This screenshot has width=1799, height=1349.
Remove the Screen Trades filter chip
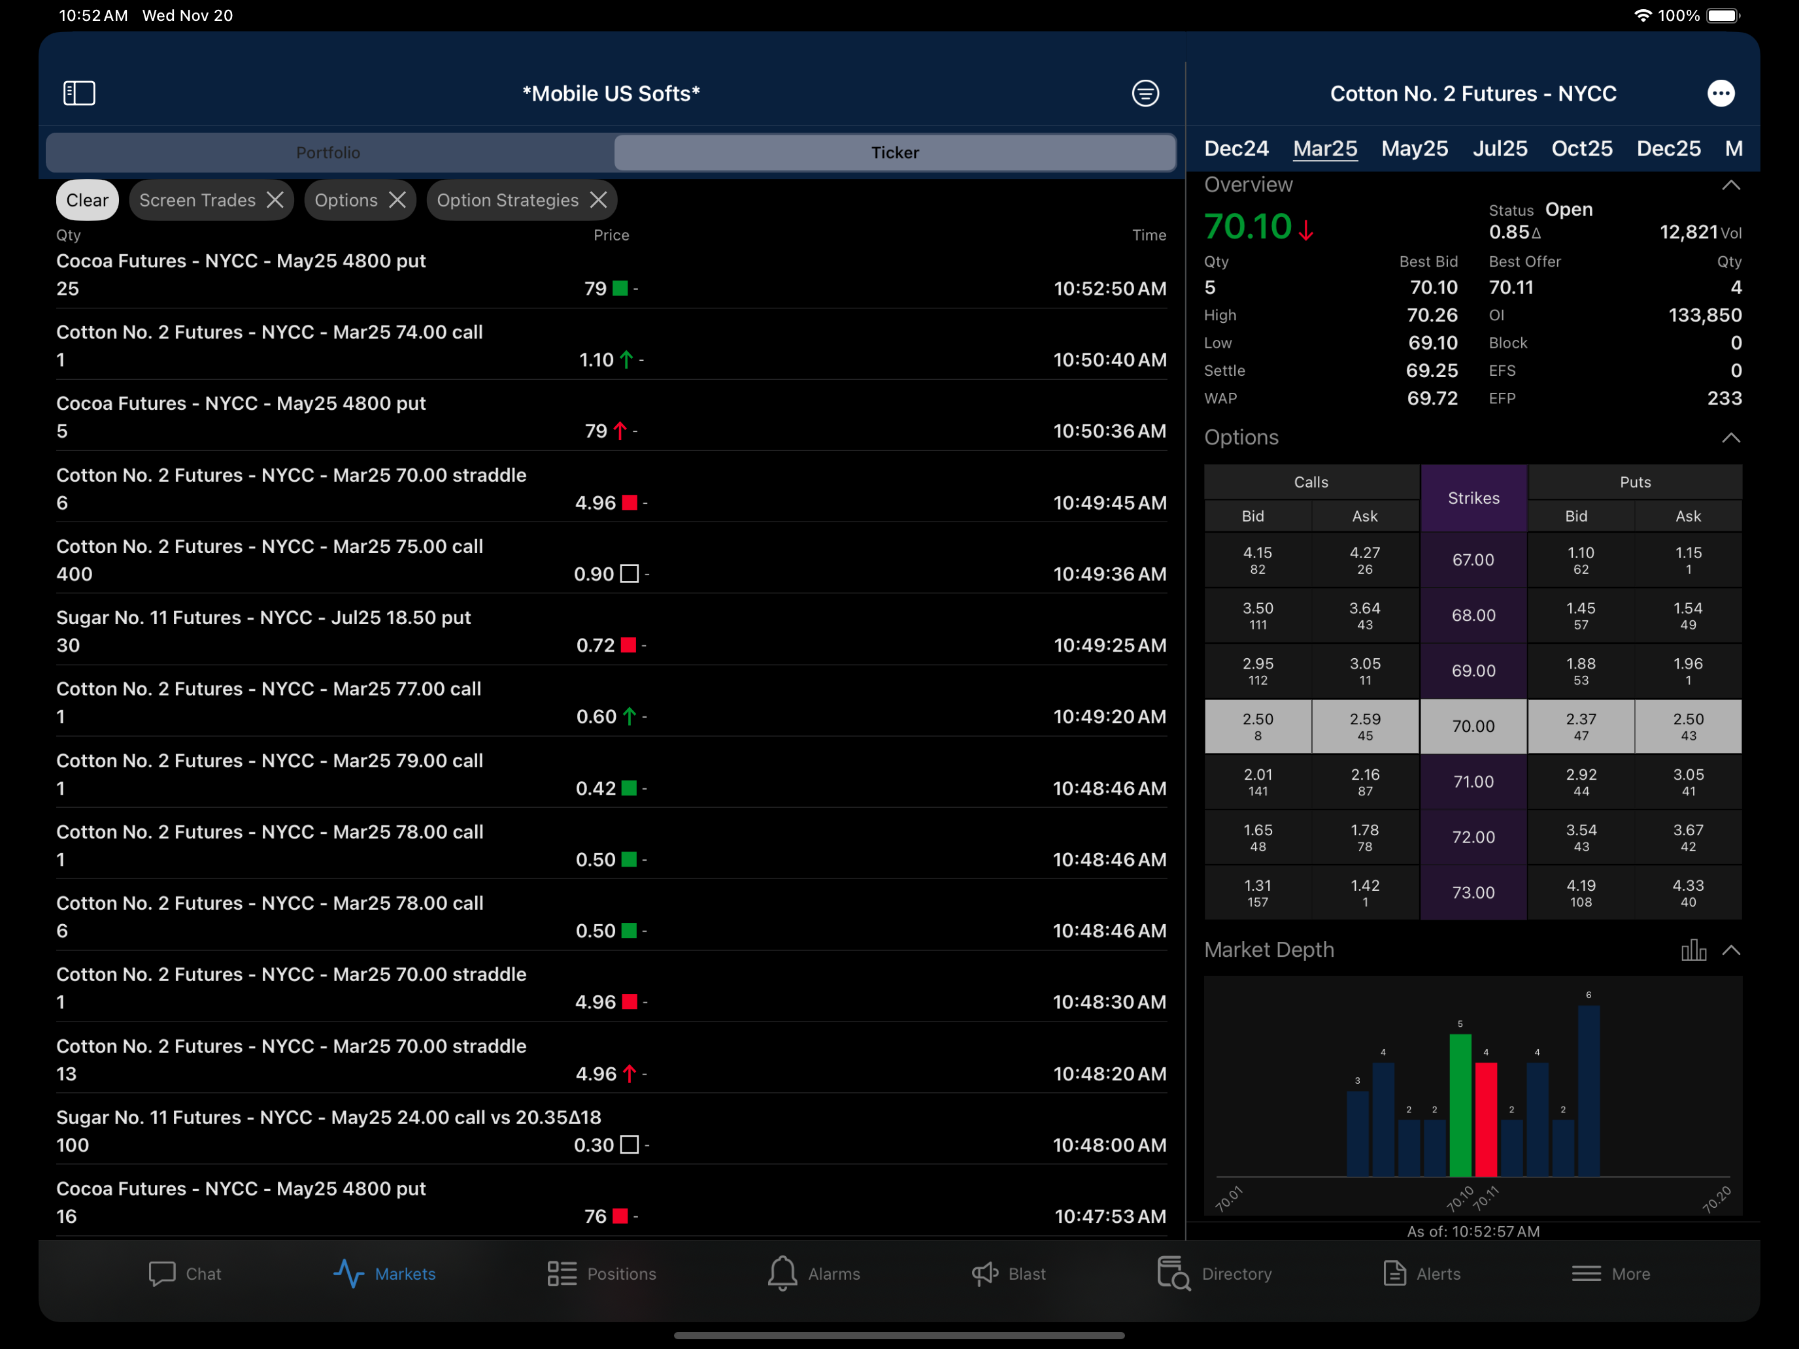pyautogui.click(x=276, y=200)
